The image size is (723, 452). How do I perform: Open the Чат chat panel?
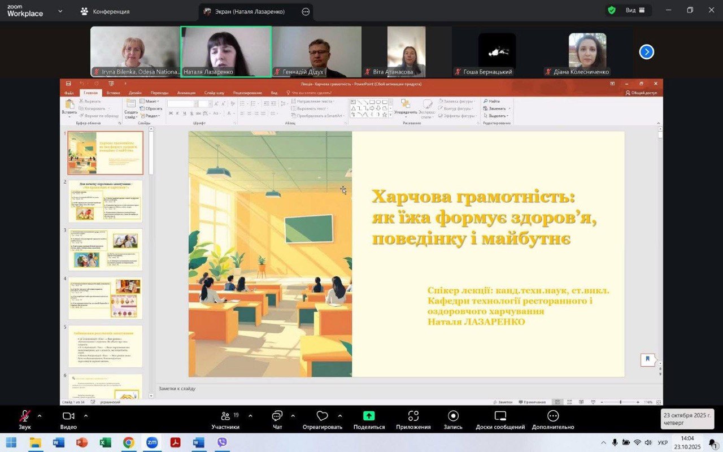(x=277, y=417)
